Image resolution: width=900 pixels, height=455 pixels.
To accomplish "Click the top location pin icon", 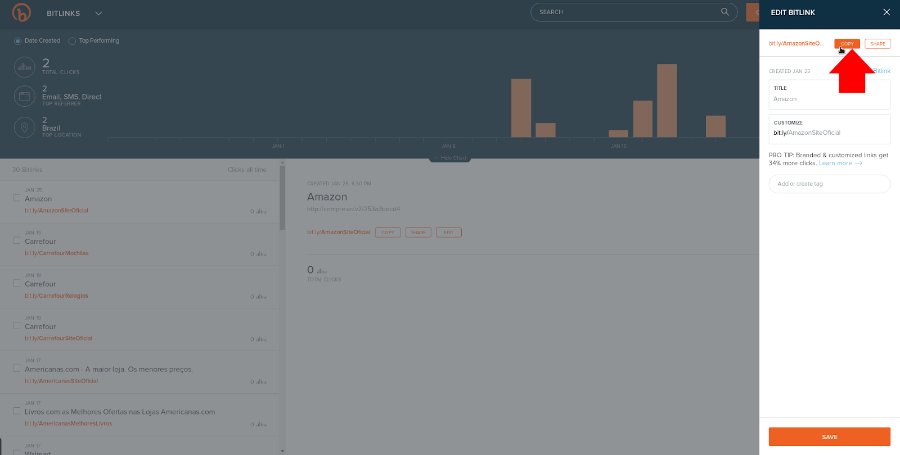I will [24, 128].
